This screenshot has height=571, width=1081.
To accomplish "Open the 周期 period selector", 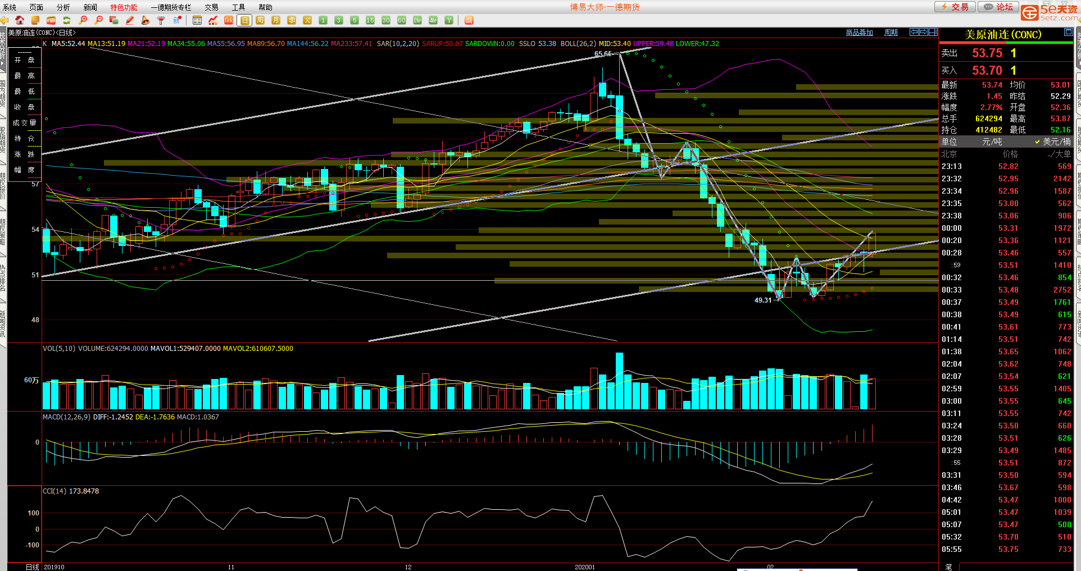I will (891, 33).
